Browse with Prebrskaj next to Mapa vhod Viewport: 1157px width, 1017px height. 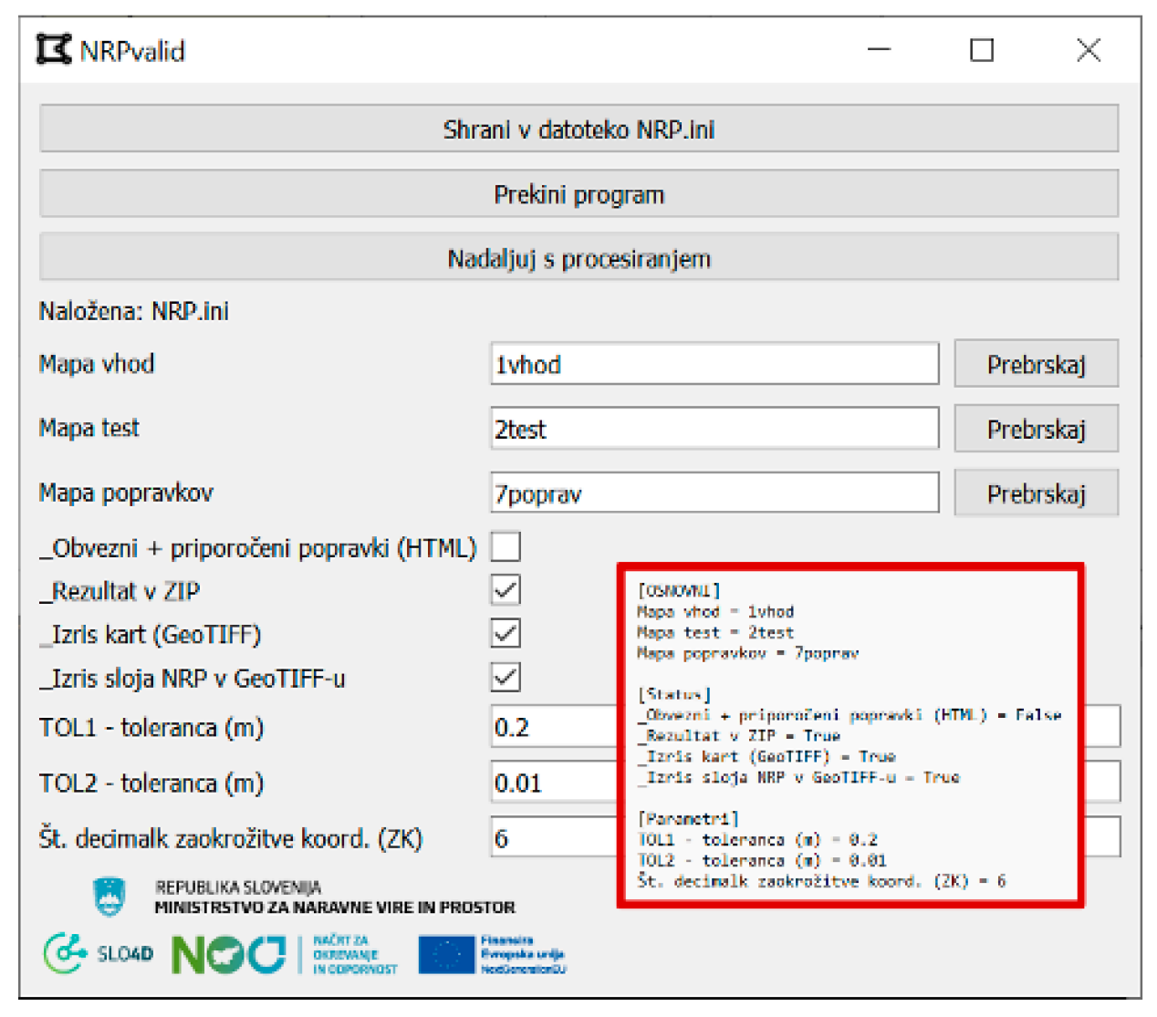point(1036,364)
